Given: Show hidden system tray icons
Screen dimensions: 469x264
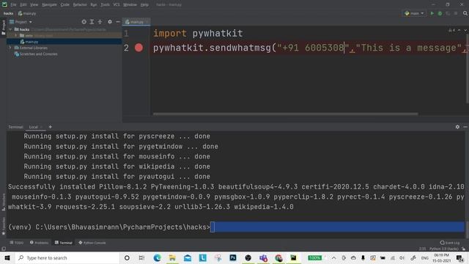Looking at the screenshot, I should [x=334, y=257].
